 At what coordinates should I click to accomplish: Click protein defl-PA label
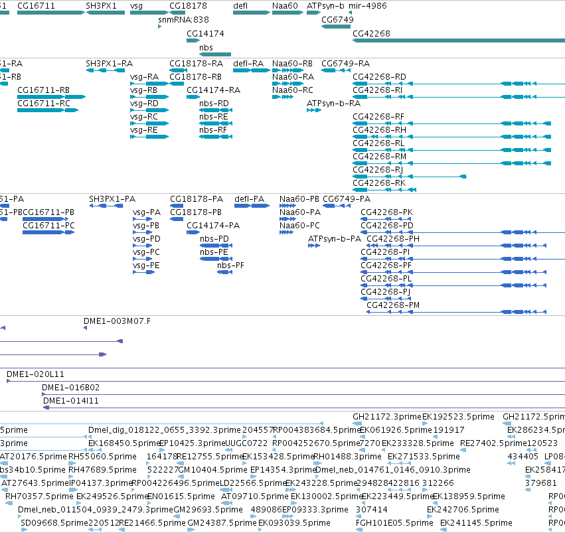pos(250,199)
